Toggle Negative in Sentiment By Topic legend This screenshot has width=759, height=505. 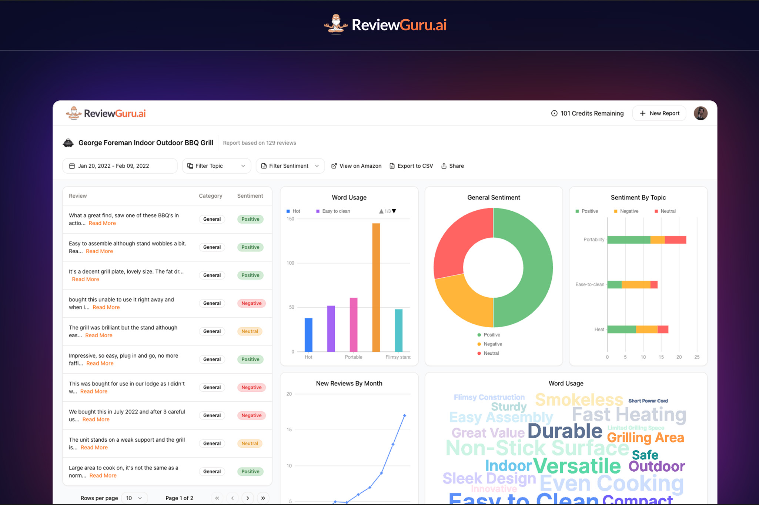pyautogui.click(x=626, y=211)
